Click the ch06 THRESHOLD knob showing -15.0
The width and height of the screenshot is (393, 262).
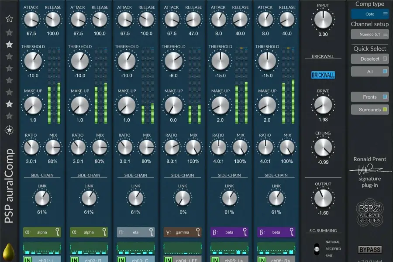click(267, 61)
